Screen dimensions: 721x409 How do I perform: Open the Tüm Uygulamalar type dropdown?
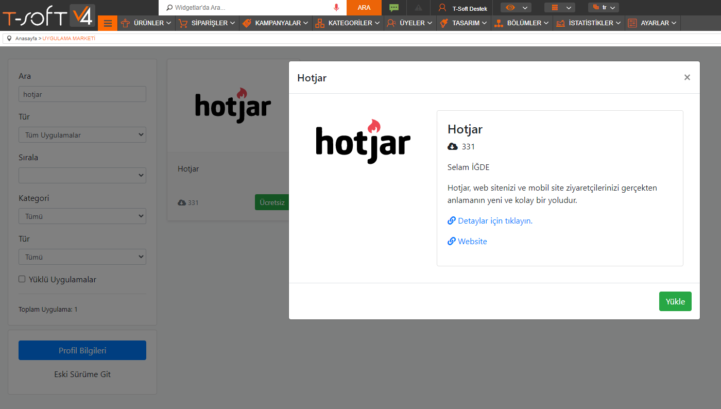tap(82, 135)
